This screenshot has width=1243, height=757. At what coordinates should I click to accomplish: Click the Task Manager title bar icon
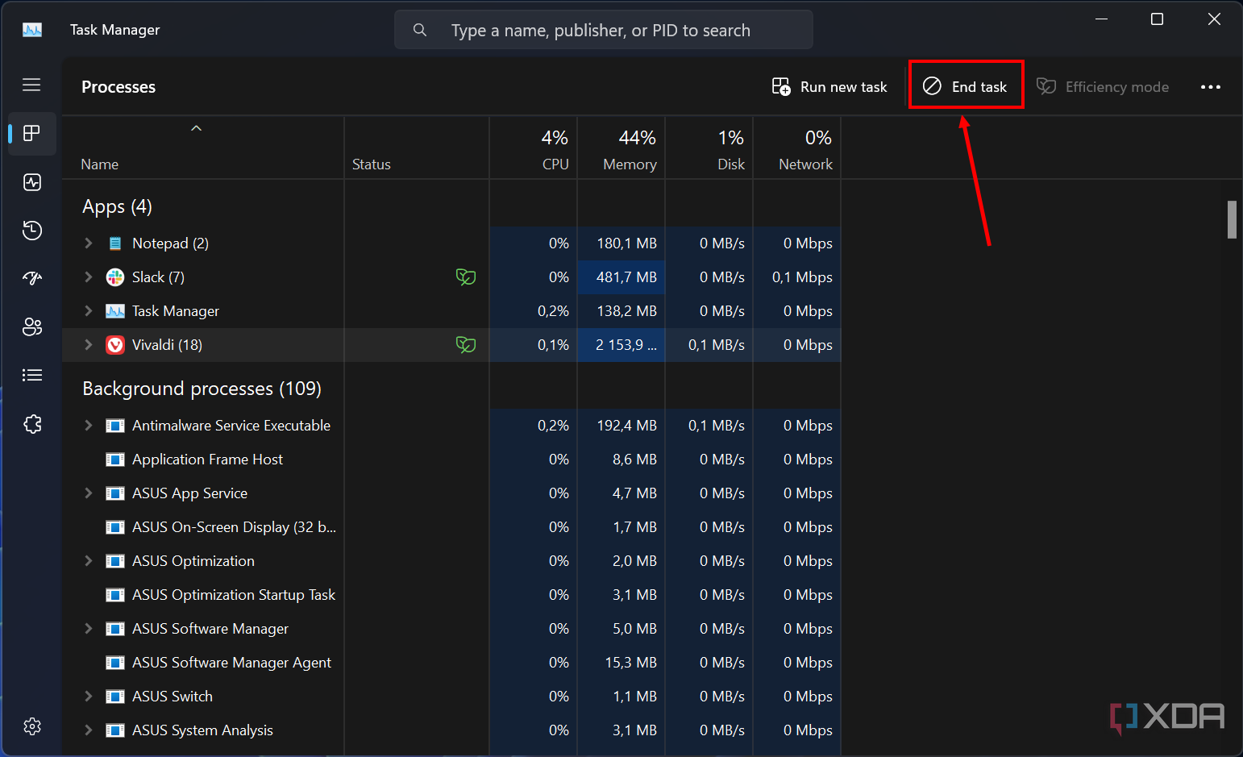[x=32, y=30]
